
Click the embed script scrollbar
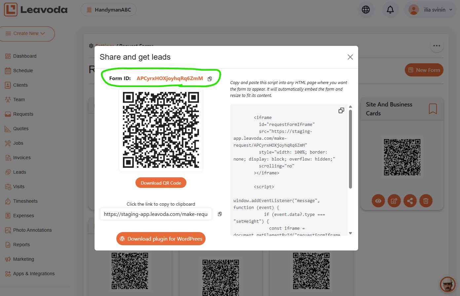pyautogui.click(x=350, y=149)
